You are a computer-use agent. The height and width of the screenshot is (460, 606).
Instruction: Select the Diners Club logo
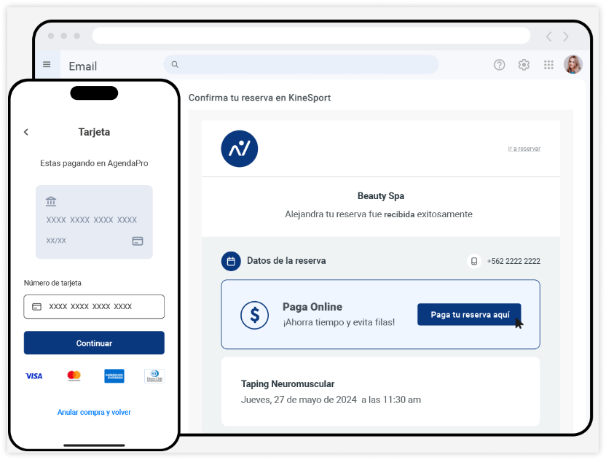tap(154, 376)
